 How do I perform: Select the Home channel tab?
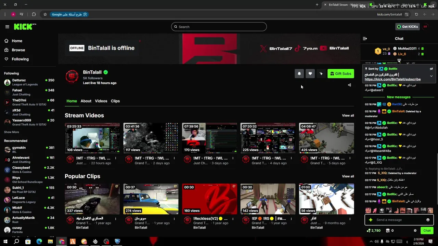72,101
